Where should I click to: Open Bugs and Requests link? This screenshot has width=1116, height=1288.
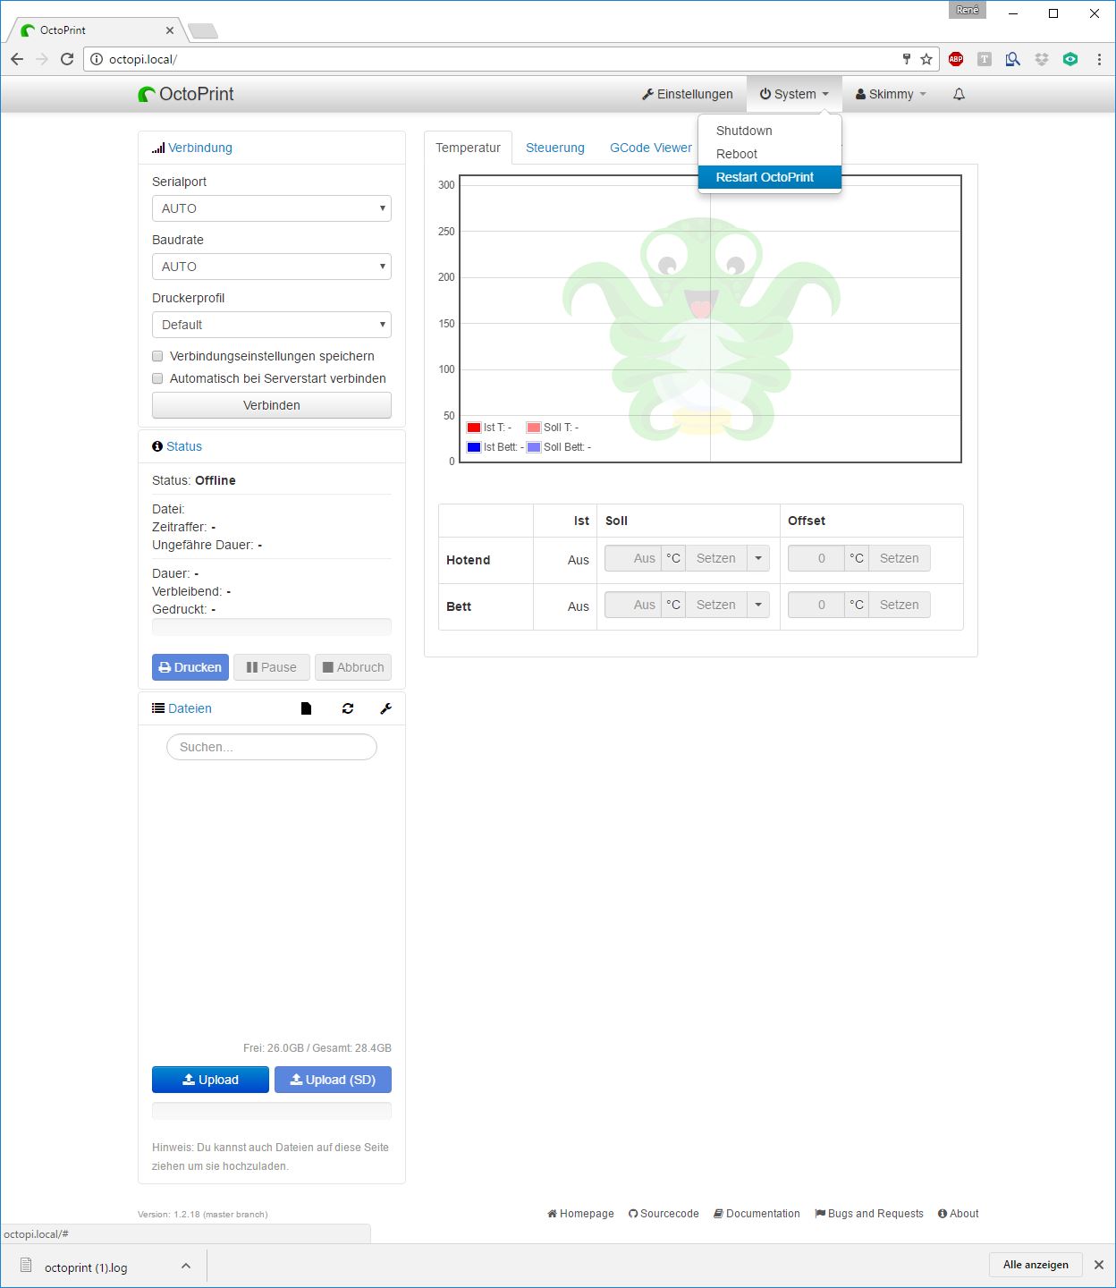[x=869, y=1214]
